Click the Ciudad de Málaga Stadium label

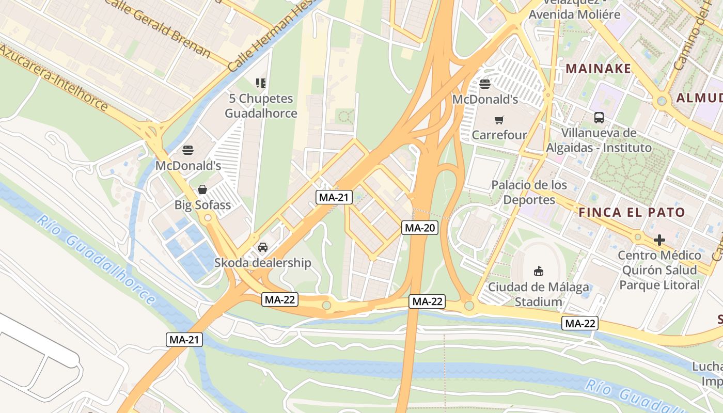click(539, 294)
